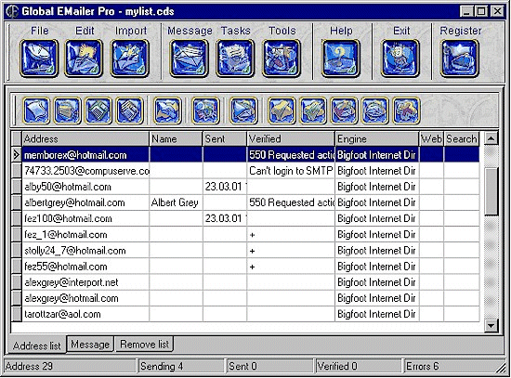Select the alexgrey@interport.net address
Image resolution: width=511 pixels, height=378 pixels.
(x=85, y=282)
